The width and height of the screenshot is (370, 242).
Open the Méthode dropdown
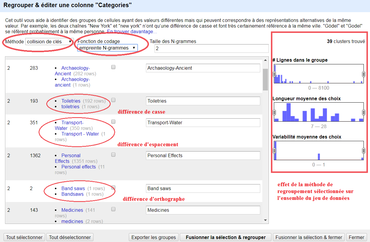pyautogui.click(x=49, y=42)
